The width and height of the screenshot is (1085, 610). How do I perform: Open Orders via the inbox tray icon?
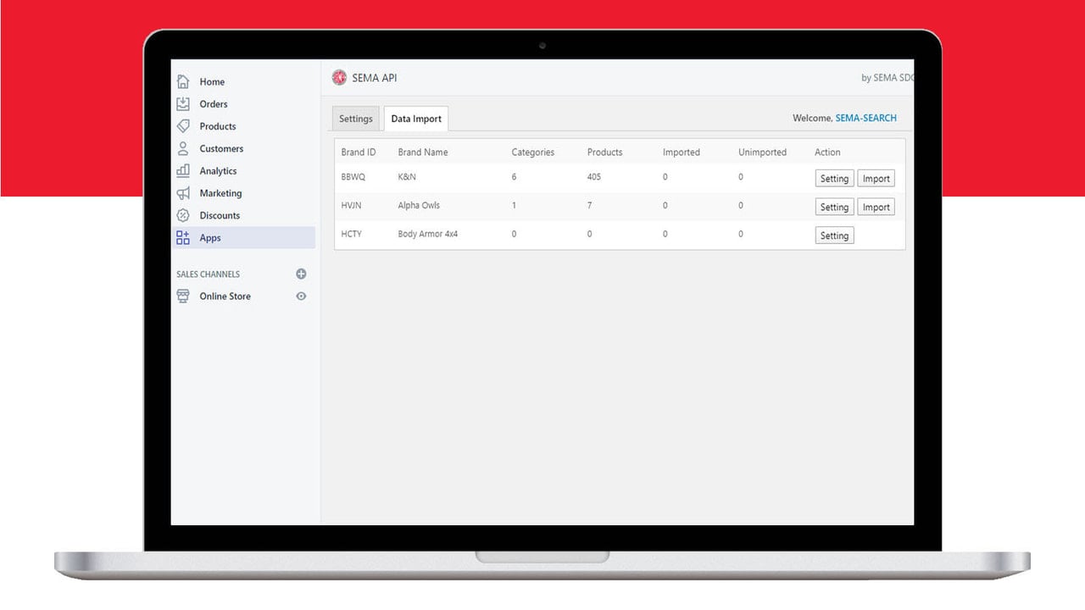(x=183, y=103)
